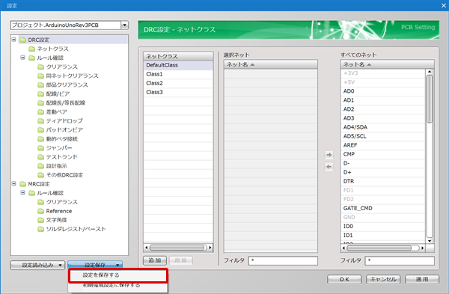Click 追加 to add net class
This screenshot has width=449, height=294.
(x=155, y=260)
